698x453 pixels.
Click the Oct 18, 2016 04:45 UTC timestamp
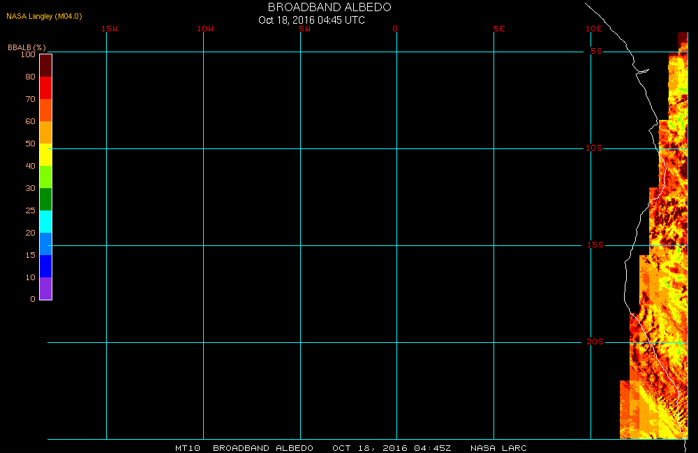click(311, 20)
